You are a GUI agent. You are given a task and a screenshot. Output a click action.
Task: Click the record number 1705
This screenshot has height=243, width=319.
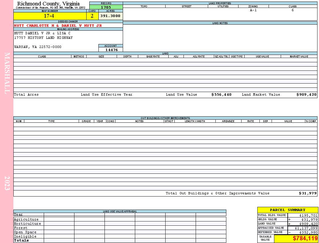(x=106, y=7)
